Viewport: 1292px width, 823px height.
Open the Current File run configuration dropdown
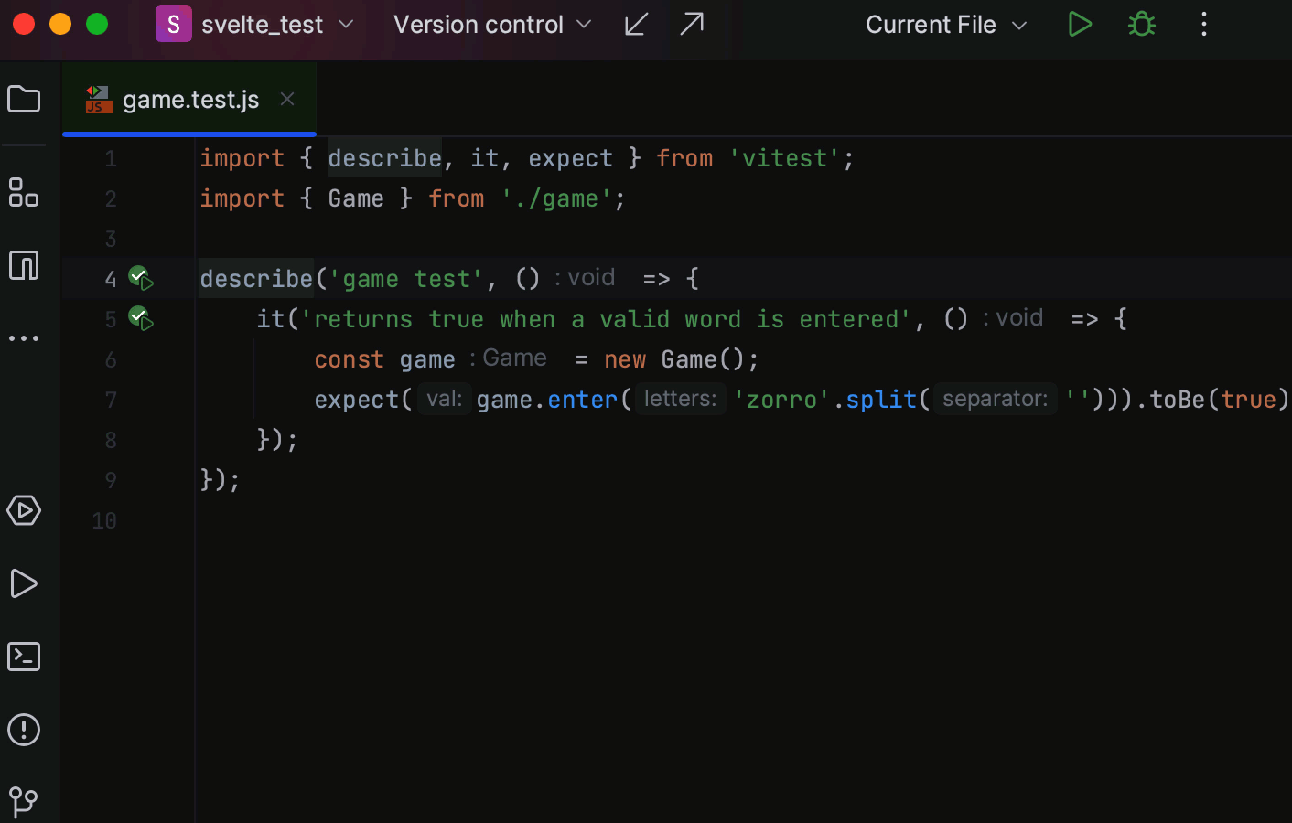945,24
